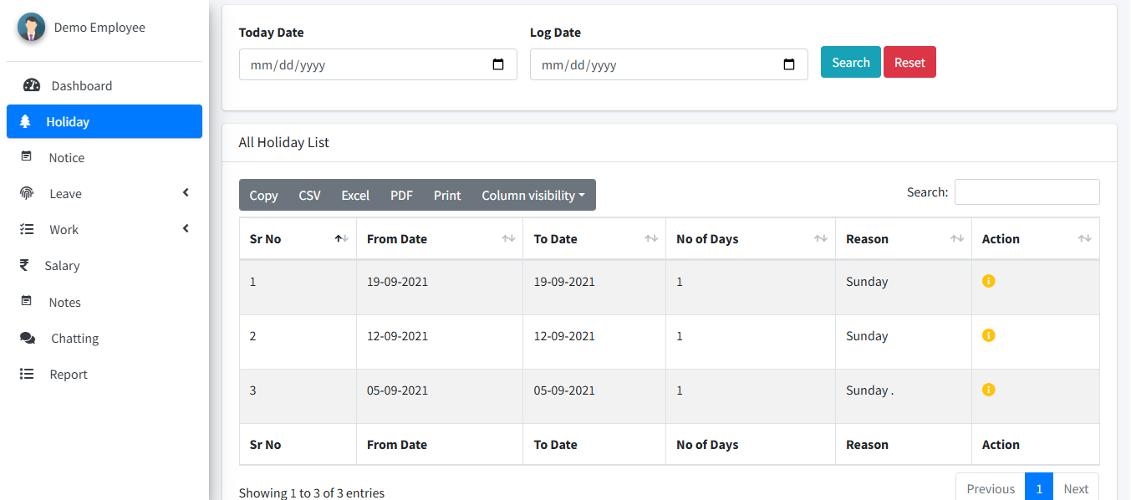The height and width of the screenshot is (500, 1131).
Task: Click the Chatting speech bubbles icon
Action: point(28,338)
